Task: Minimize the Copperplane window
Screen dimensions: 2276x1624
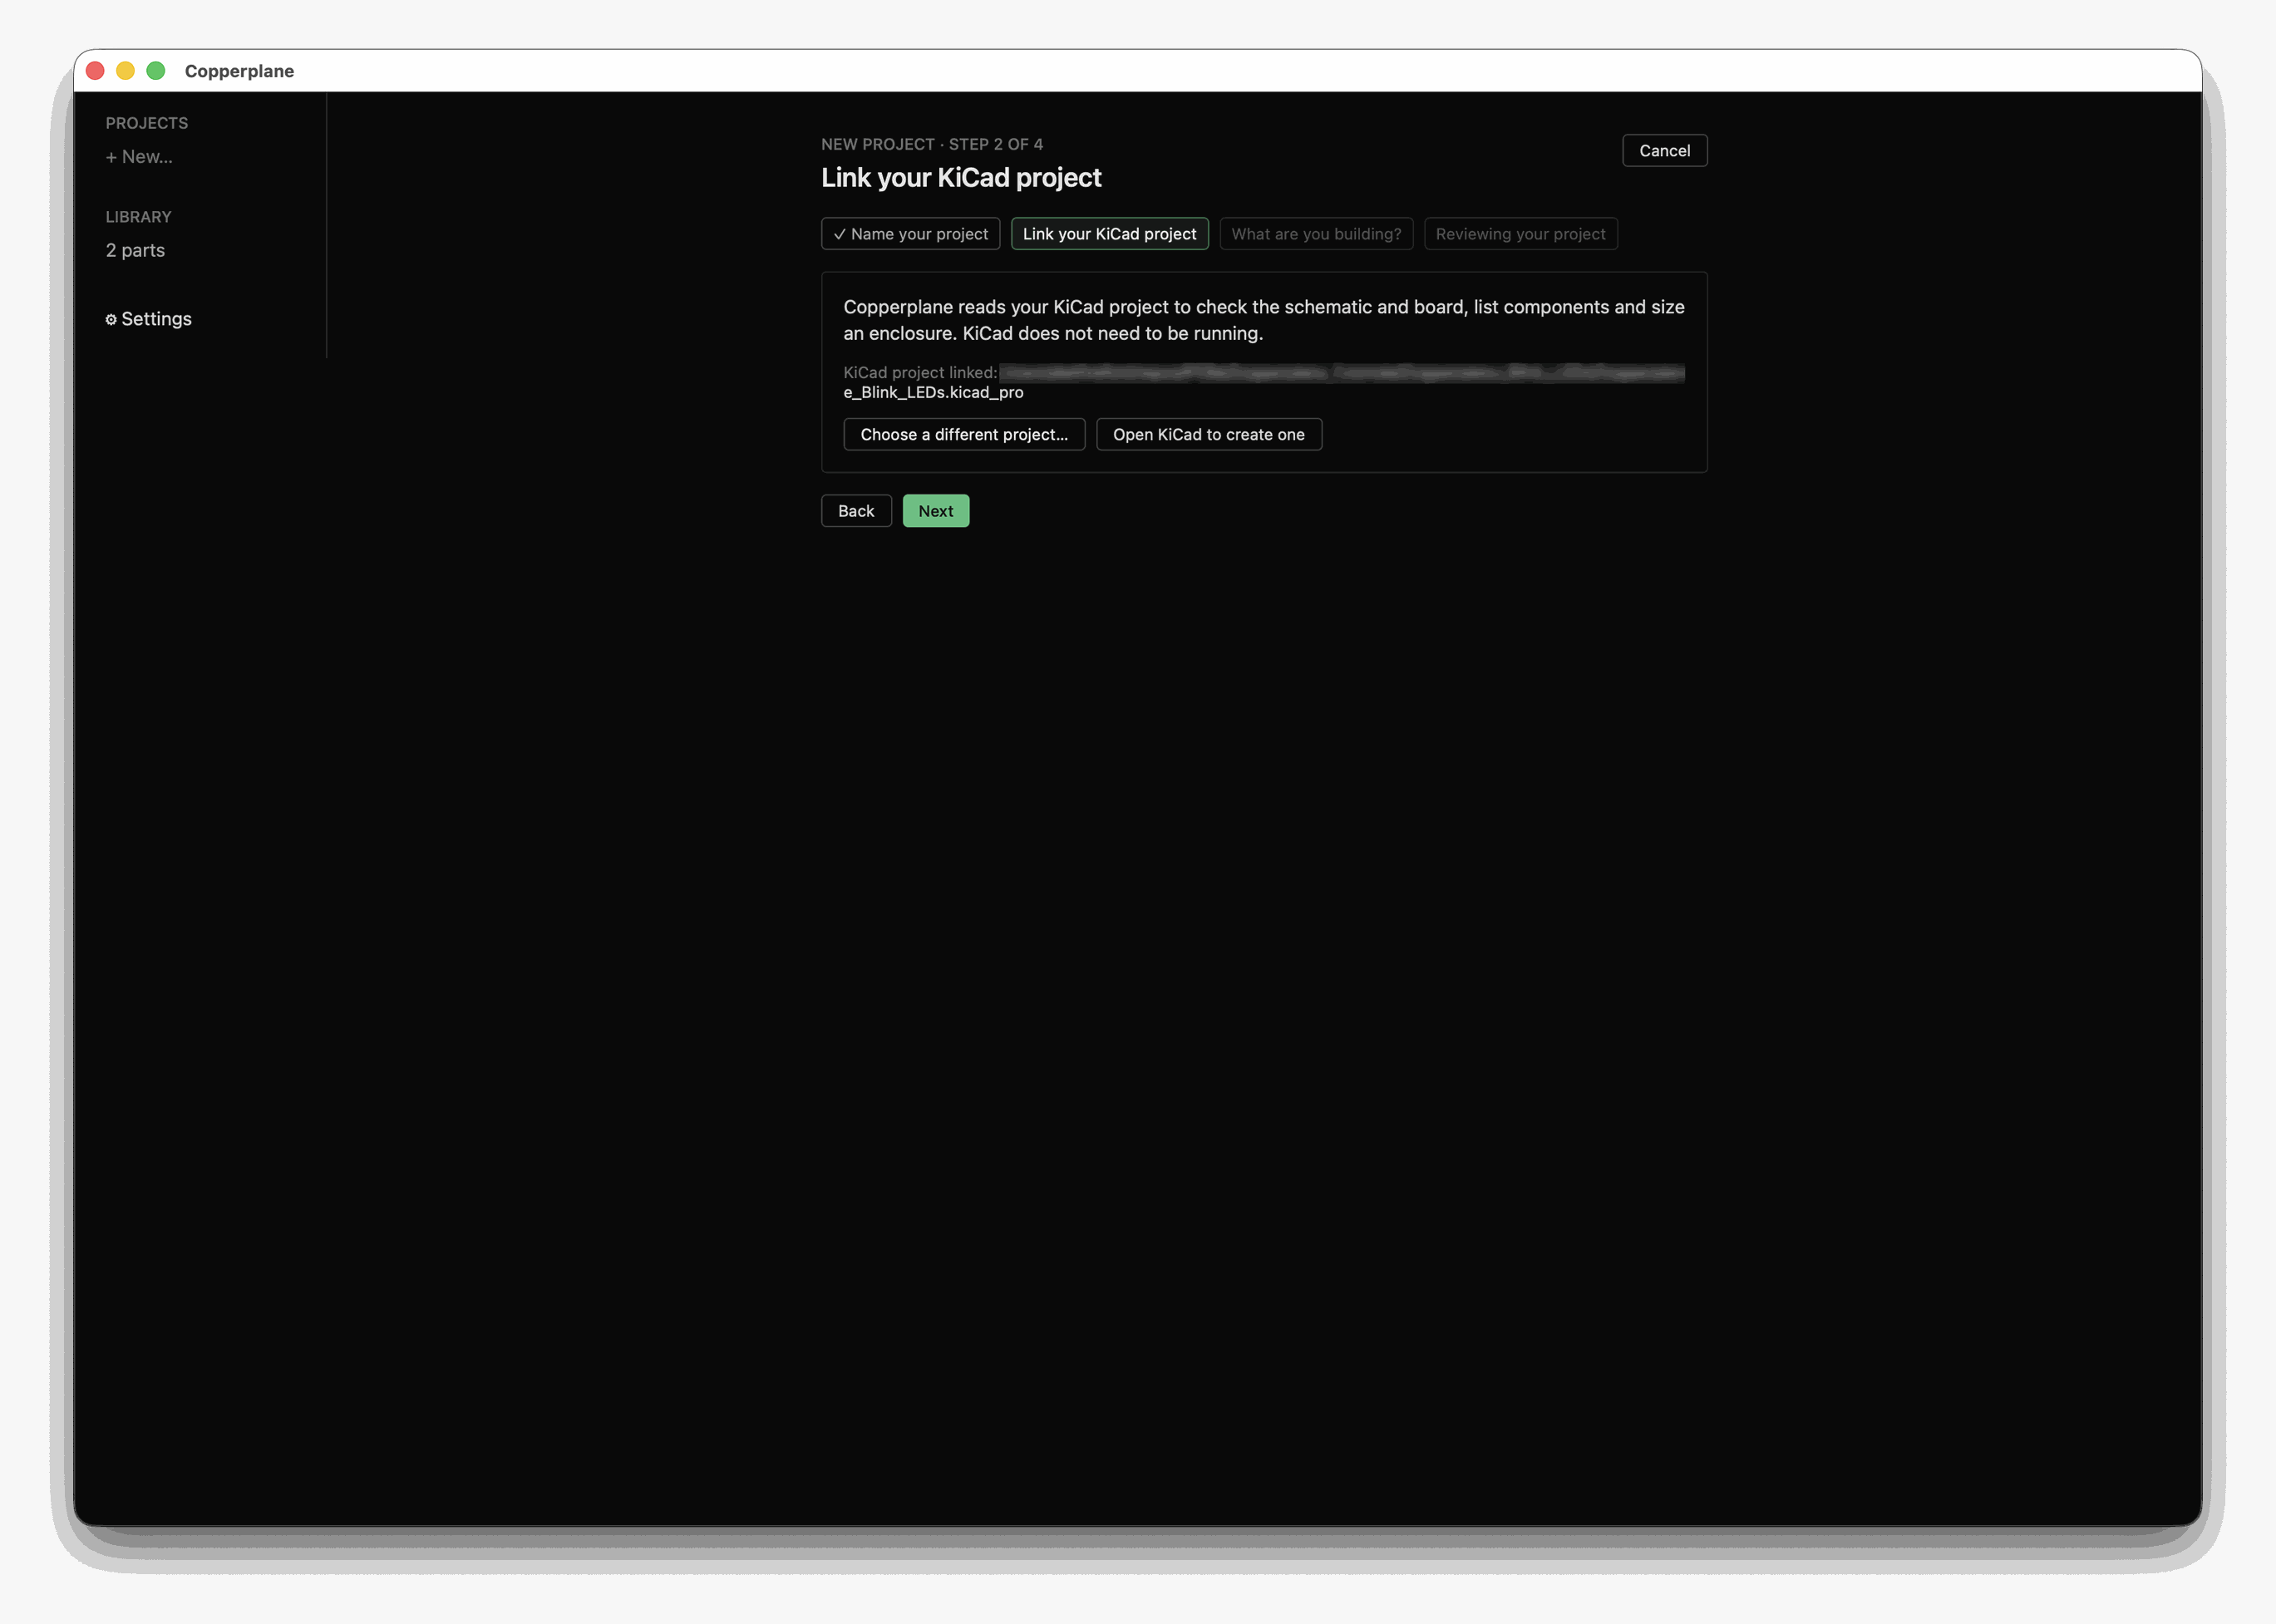Action: 126,71
